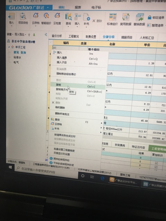The height and width of the screenshot is (221, 166).
Task: Move item up with grey up arrow
Action: pyautogui.click(x=29, y=35)
